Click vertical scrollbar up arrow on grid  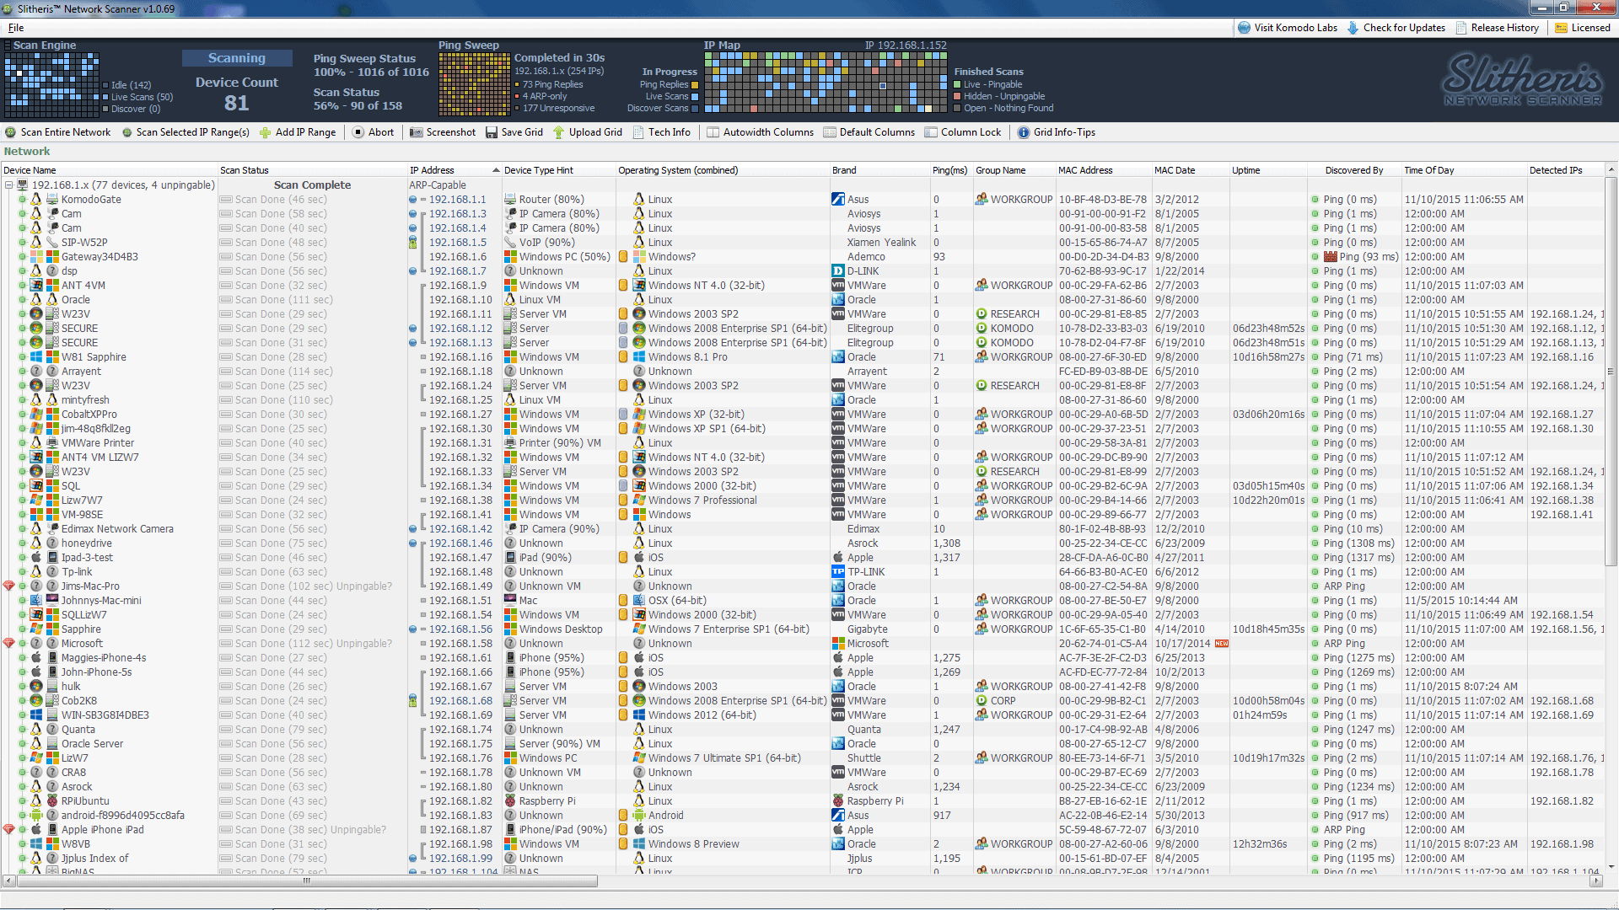click(x=1611, y=170)
